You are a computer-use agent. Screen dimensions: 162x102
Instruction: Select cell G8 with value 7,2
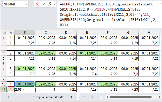coord(128,74)
